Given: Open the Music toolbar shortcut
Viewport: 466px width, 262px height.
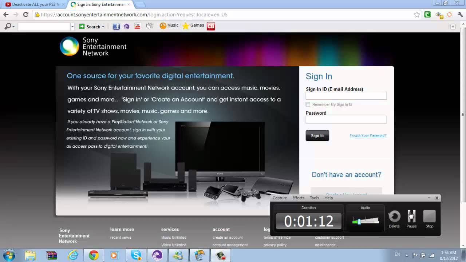Looking at the screenshot, I should [169, 25].
